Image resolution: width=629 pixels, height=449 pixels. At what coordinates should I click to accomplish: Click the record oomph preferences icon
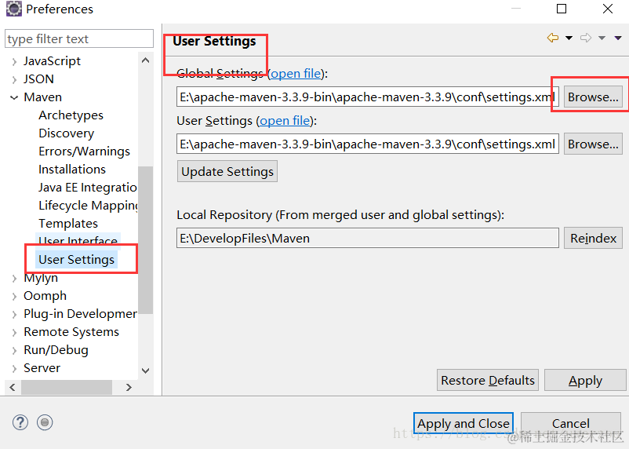(x=45, y=422)
